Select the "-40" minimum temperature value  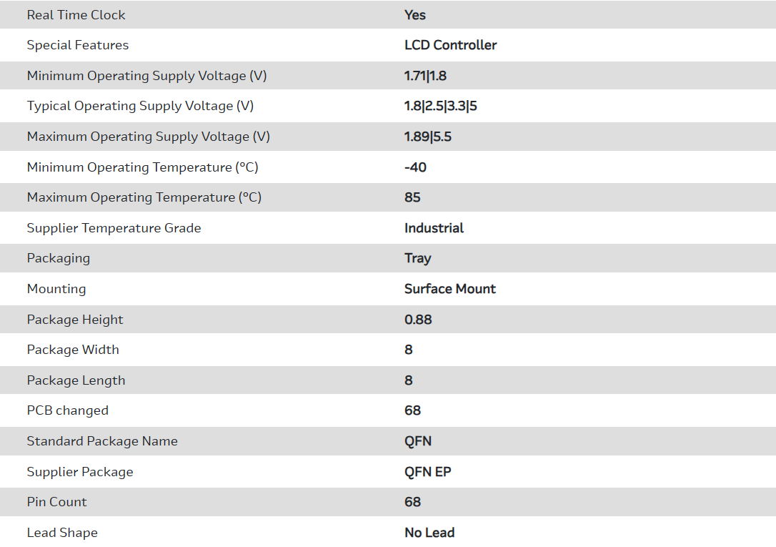pos(415,167)
